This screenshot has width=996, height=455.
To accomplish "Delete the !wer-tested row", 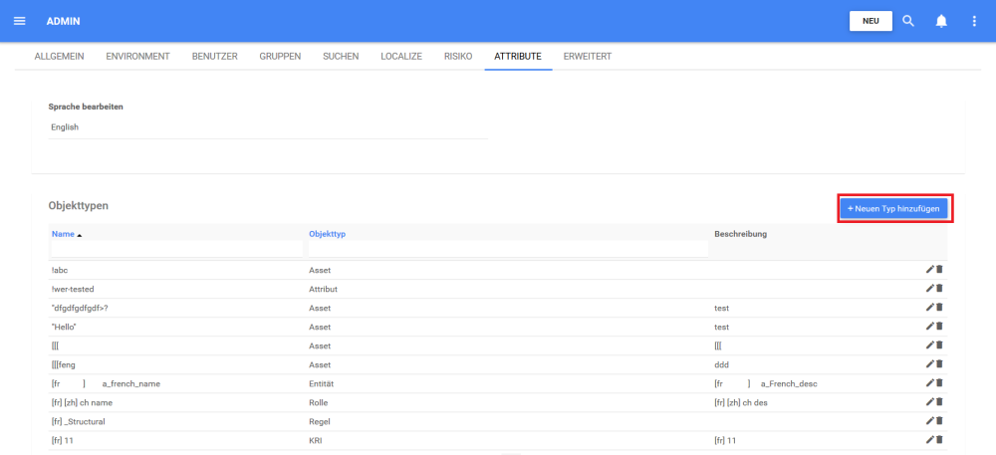I will click(x=939, y=288).
